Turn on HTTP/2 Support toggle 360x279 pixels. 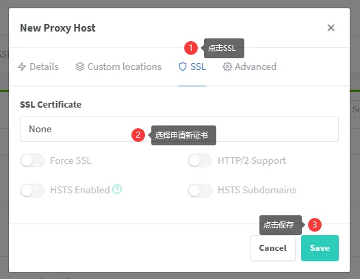click(200, 160)
